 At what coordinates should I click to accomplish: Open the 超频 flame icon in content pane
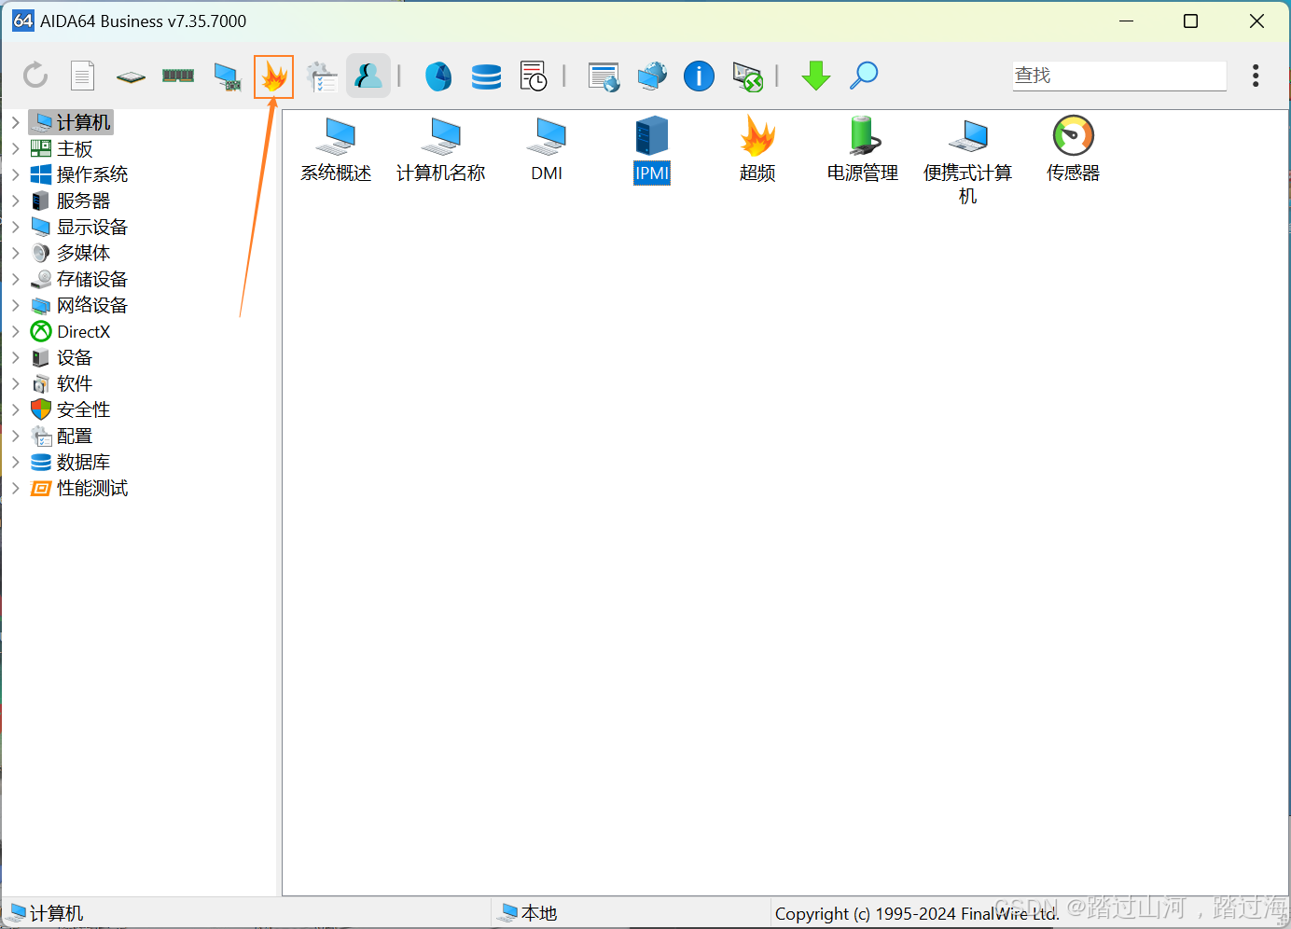tap(757, 149)
